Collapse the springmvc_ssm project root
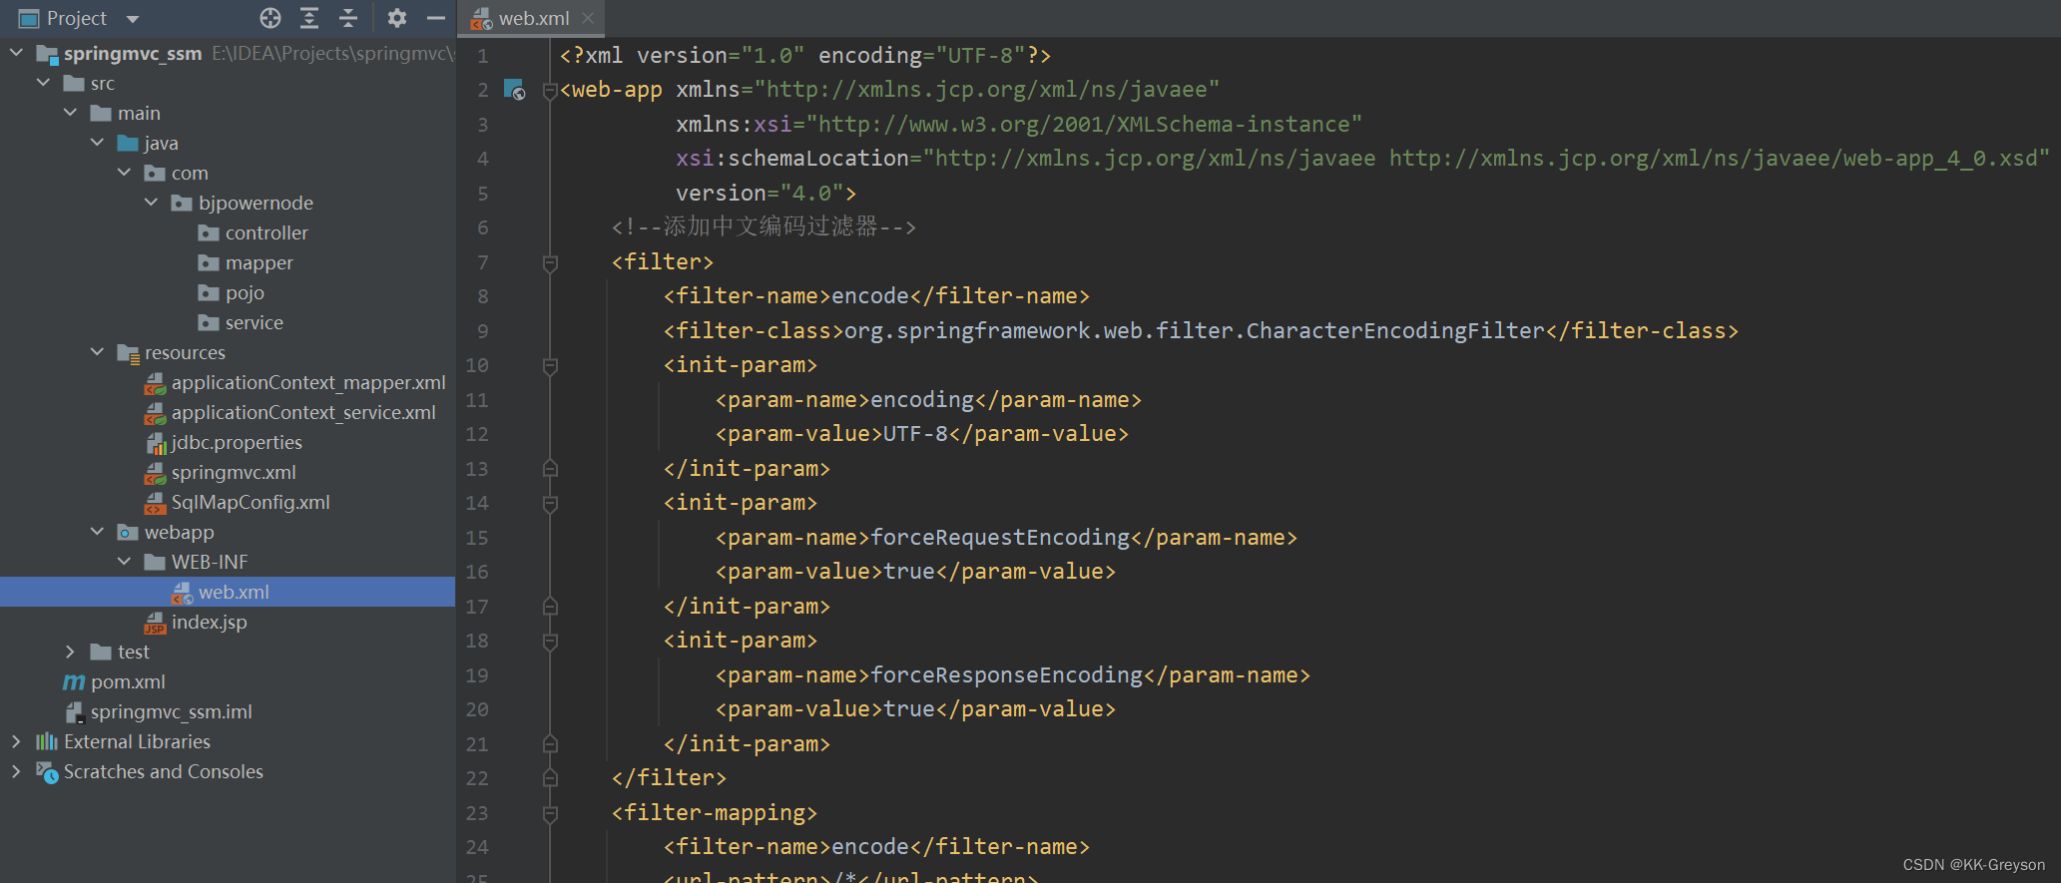 point(16,53)
